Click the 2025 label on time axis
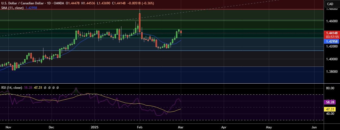This screenshot has width=340, height=130. (x=95, y=127)
